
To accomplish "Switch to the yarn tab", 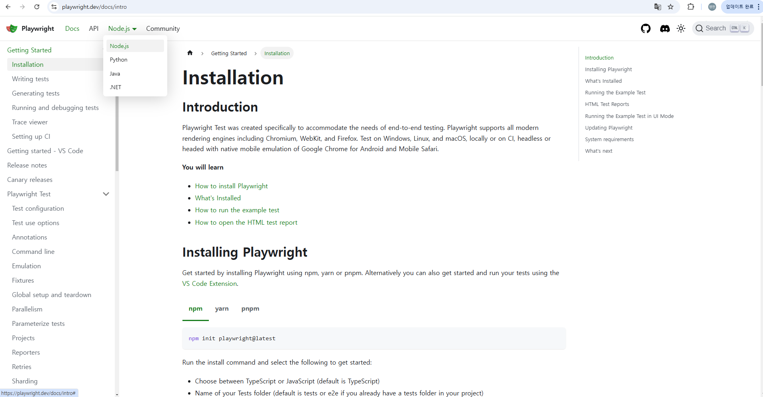I will click(222, 309).
